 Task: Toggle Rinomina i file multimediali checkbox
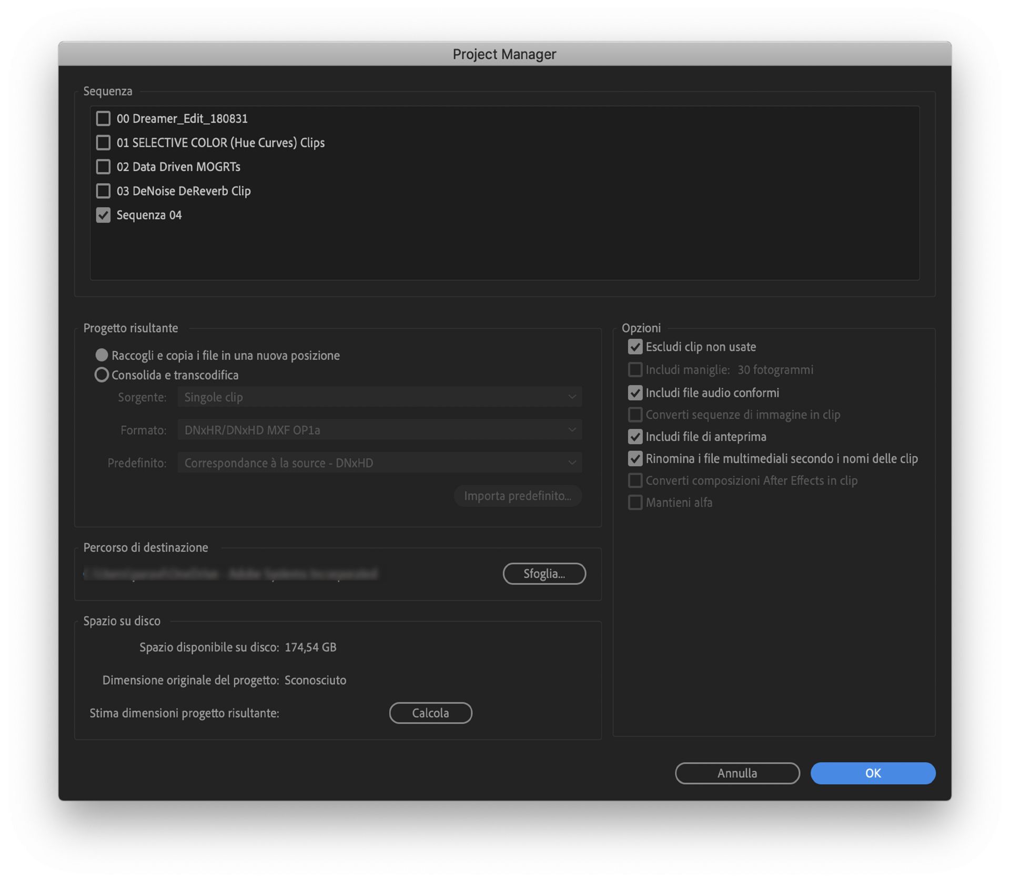coord(635,459)
